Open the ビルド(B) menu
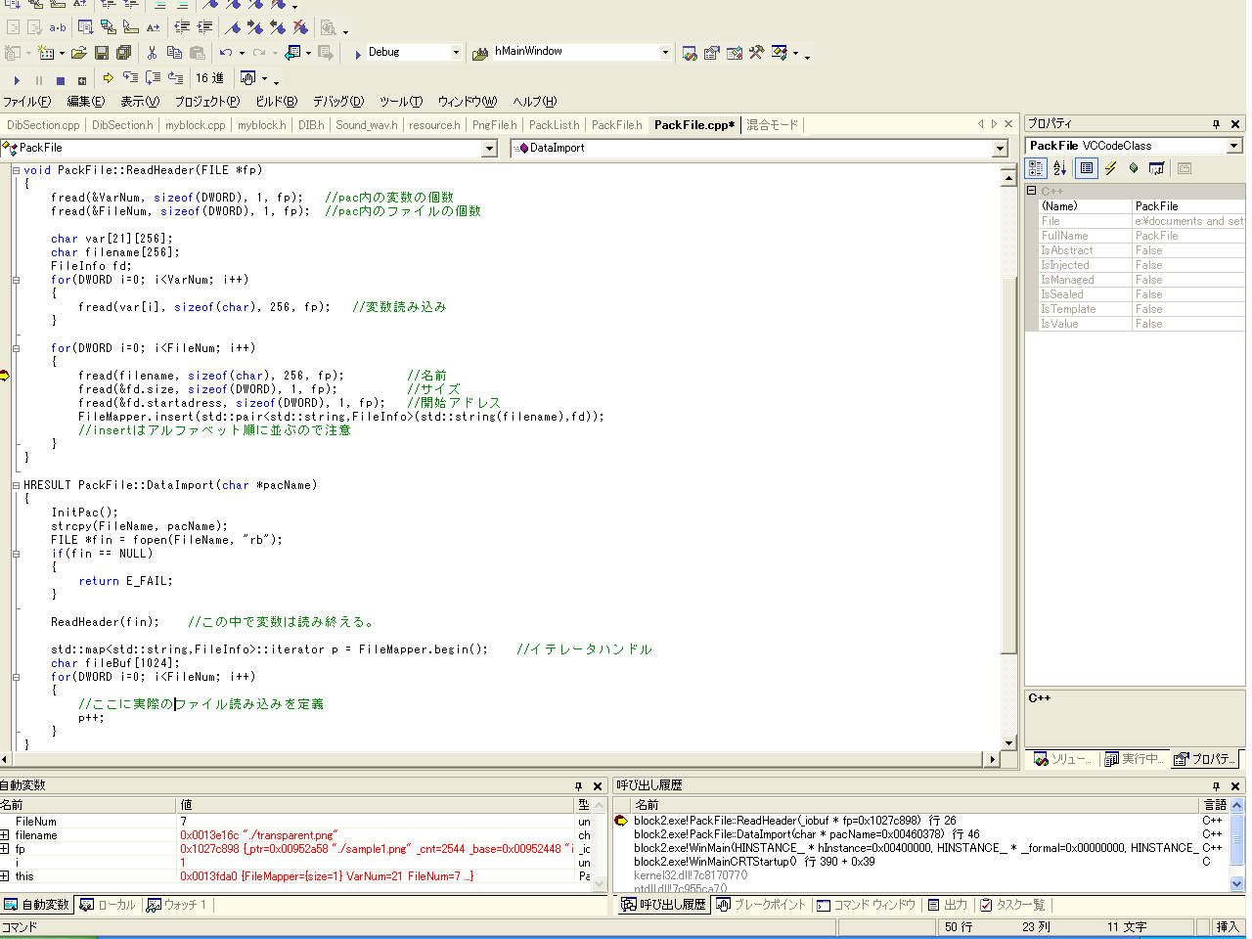This screenshot has height=939, width=1252. click(277, 102)
